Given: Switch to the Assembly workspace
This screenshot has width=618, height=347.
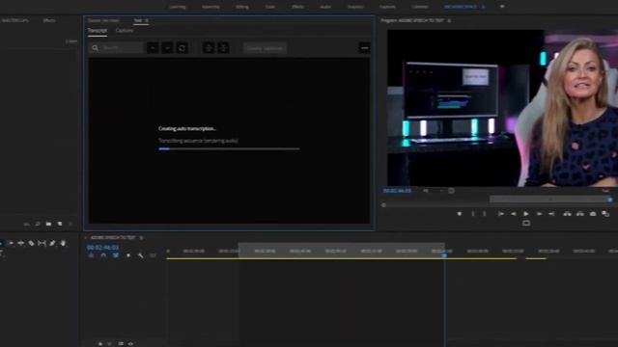Looking at the screenshot, I should (x=211, y=7).
